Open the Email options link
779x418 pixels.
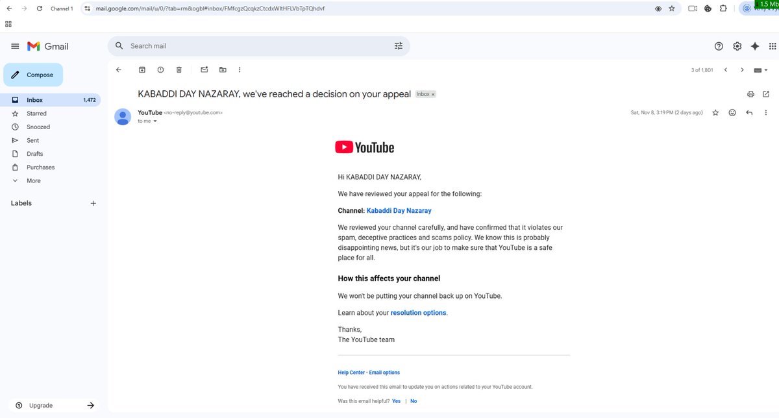(x=384, y=373)
